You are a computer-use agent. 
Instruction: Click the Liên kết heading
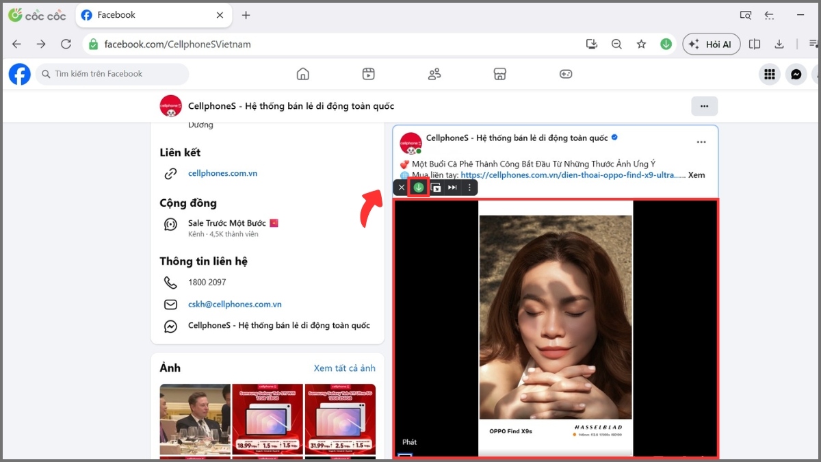pos(180,153)
